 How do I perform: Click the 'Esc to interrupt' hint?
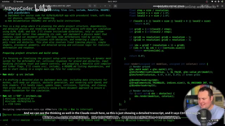coord(82,110)
